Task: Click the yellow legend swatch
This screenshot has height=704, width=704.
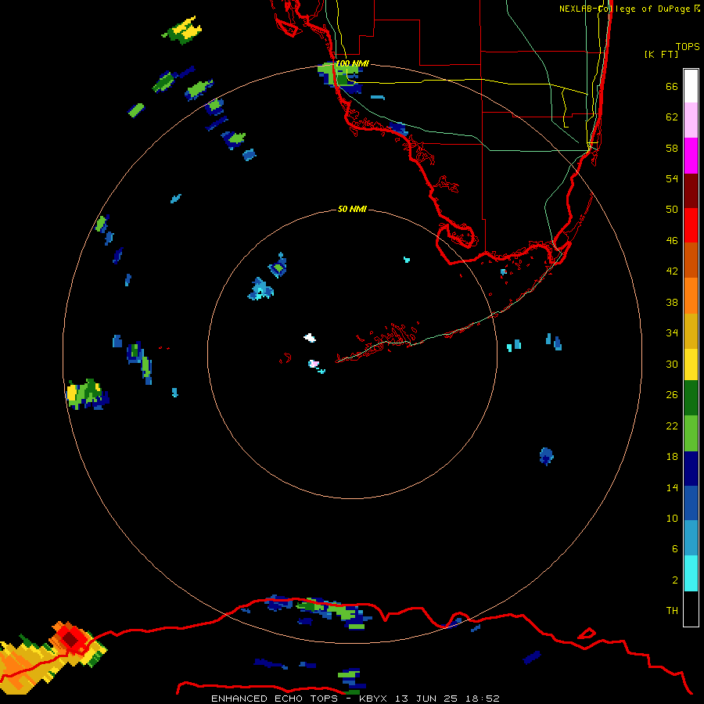Action: pyautogui.click(x=691, y=364)
